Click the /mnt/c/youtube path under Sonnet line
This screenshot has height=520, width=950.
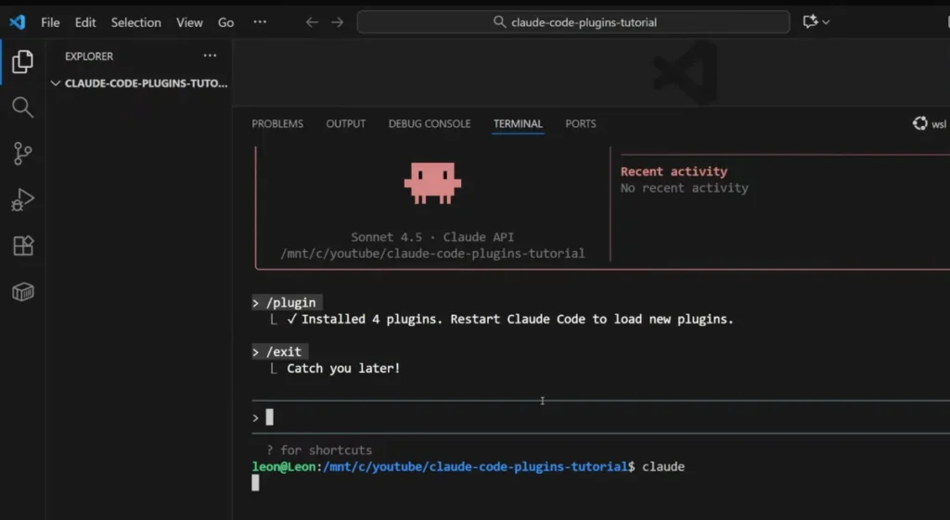(432, 253)
